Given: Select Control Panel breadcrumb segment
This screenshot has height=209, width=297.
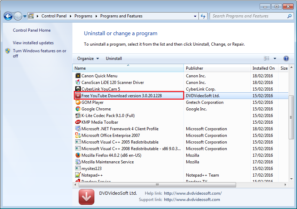Looking at the screenshot, I should coord(54,16).
